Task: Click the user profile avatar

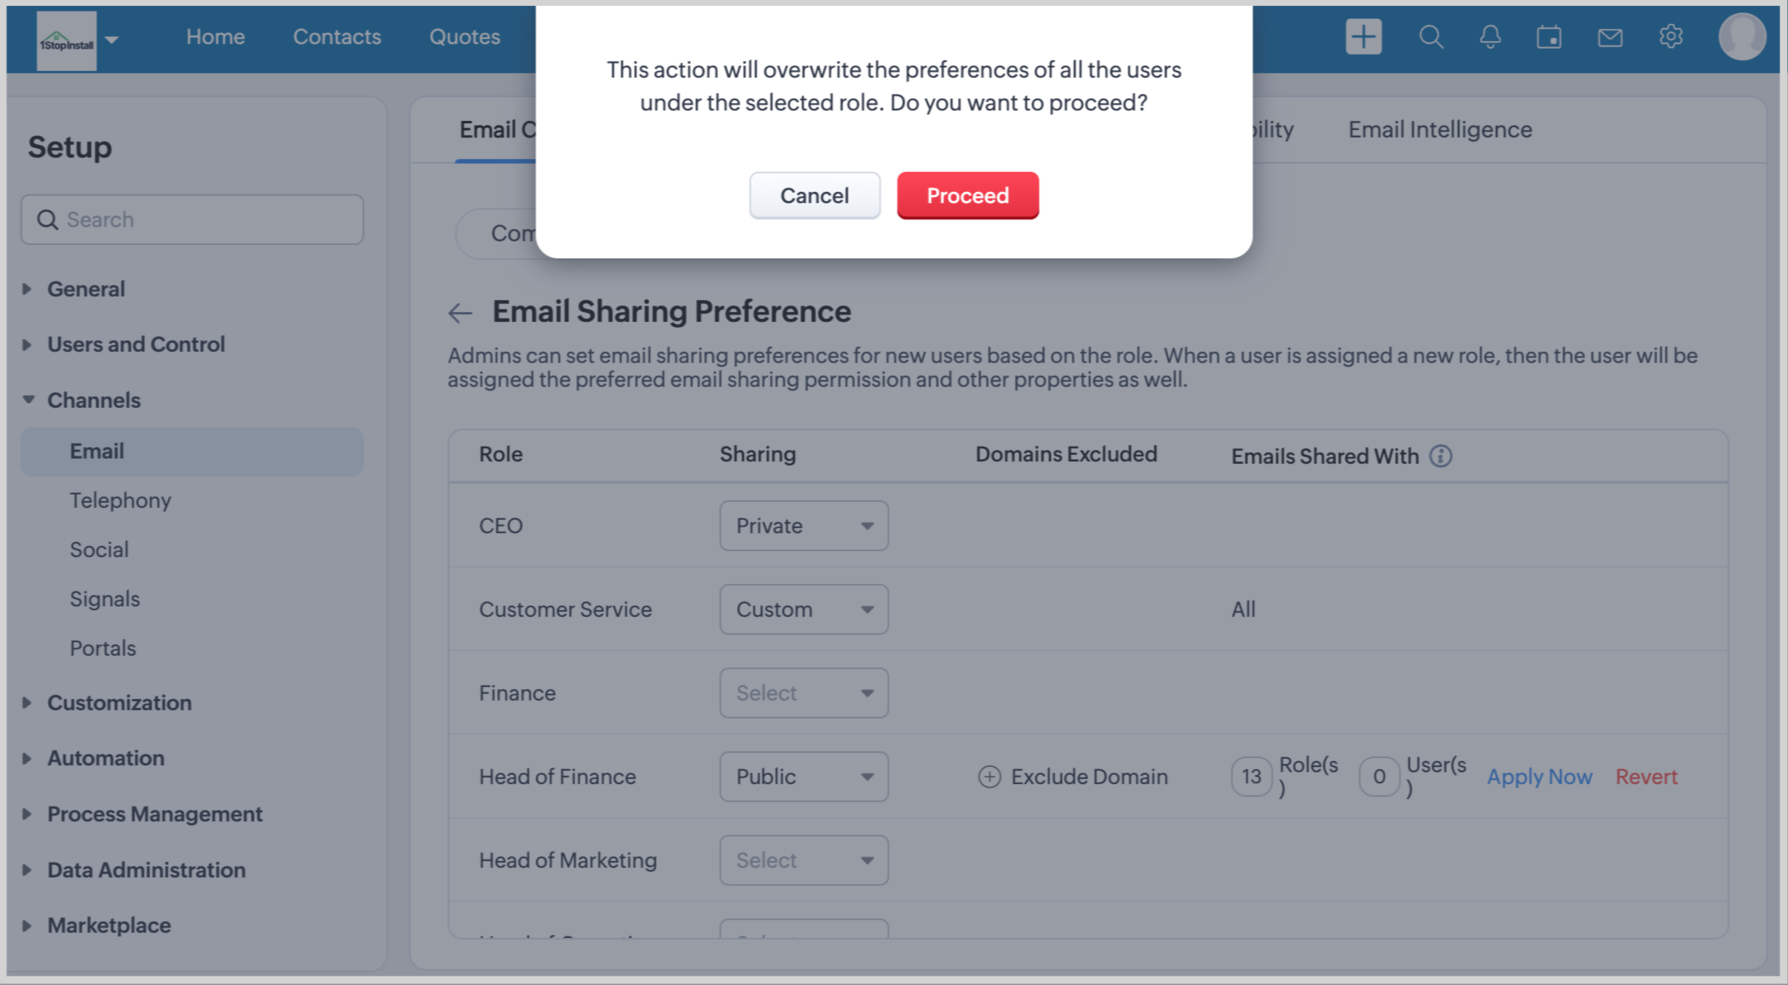Action: 1741,37
